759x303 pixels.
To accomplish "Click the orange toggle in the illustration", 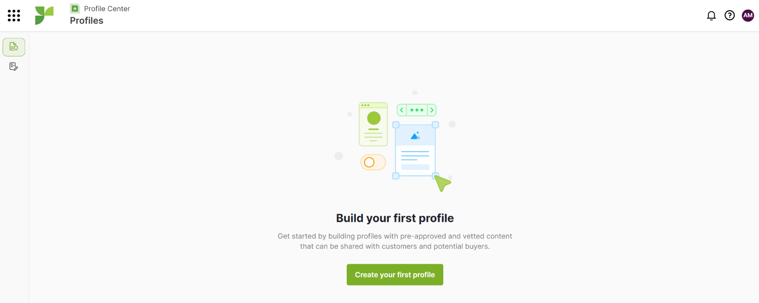I will 373,163.
